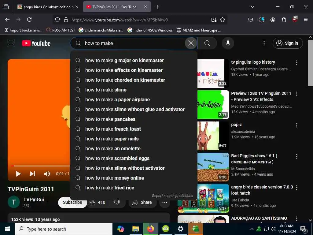Select suggestion an omelette
The image size is (313, 235).
[134, 148]
